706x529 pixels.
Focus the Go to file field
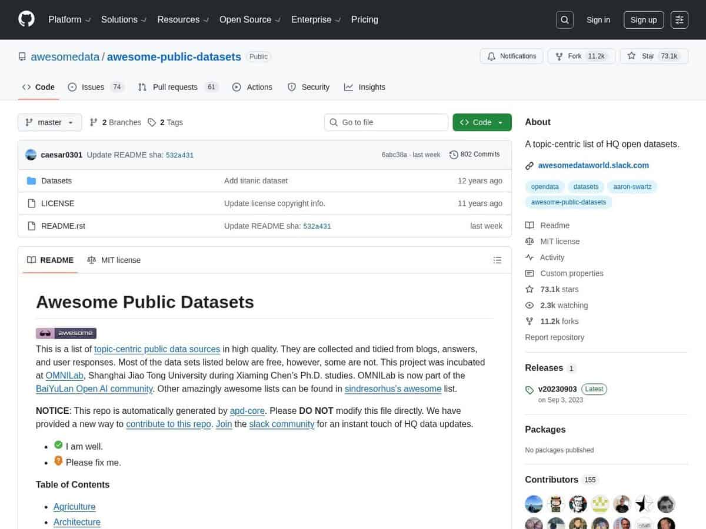386,122
